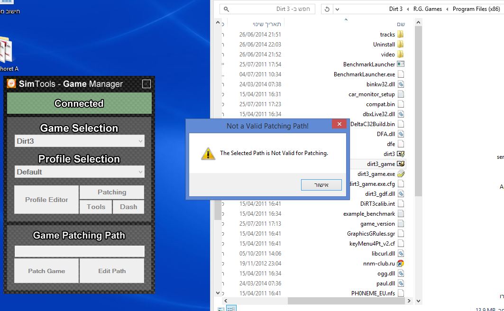Open the Profile Editor
504x311 pixels.
(46, 200)
